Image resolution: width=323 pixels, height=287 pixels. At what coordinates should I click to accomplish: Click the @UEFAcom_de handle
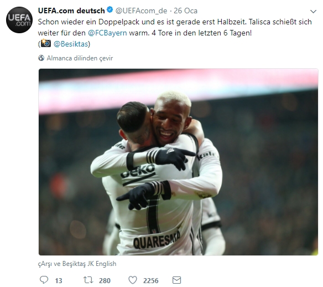pos(142,11)
